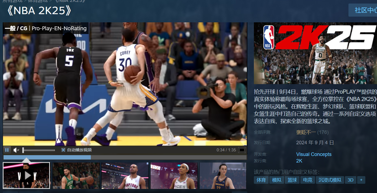Pause the NBA 2K25 trailer video
Screen dimensions: 377x193
[7, 150]
